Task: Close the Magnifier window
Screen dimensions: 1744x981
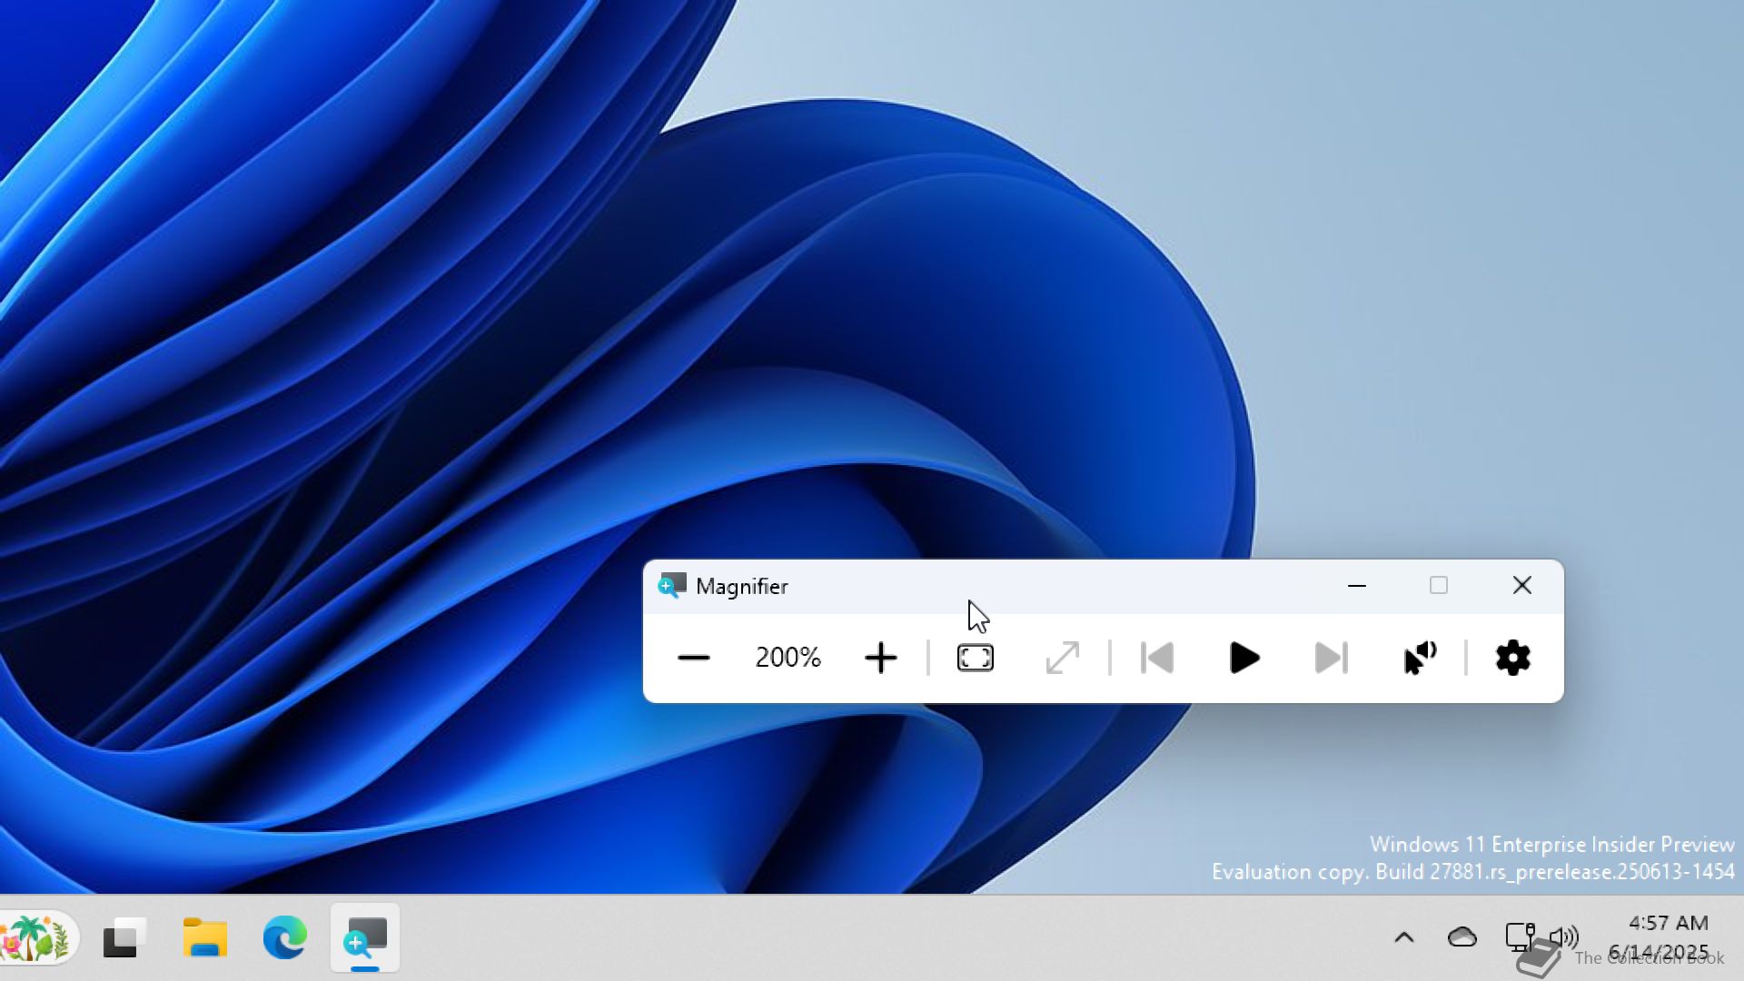Action: point(1522,586)
